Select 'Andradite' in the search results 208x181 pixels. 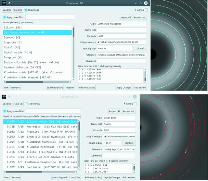point(40,127)
